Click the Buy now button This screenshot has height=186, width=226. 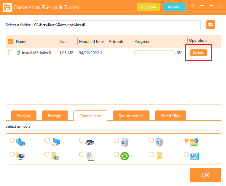(149, 7)
